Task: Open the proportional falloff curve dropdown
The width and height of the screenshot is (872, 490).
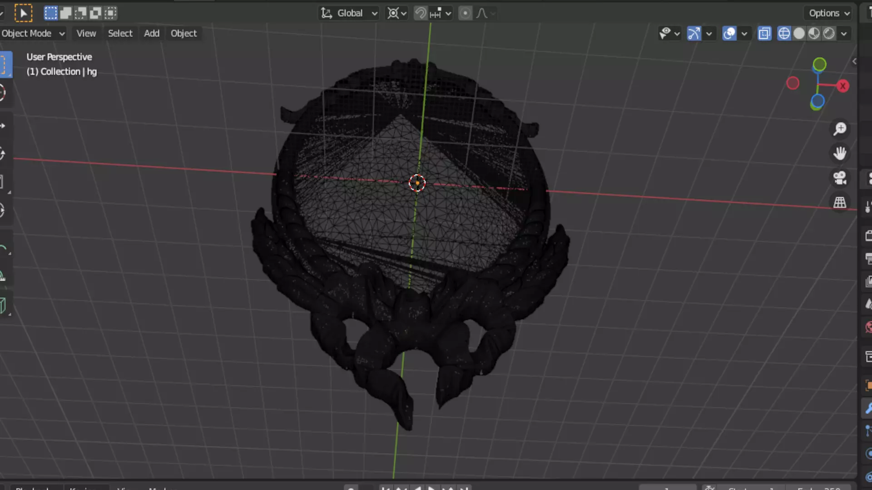Action: [x=486, y=13]
